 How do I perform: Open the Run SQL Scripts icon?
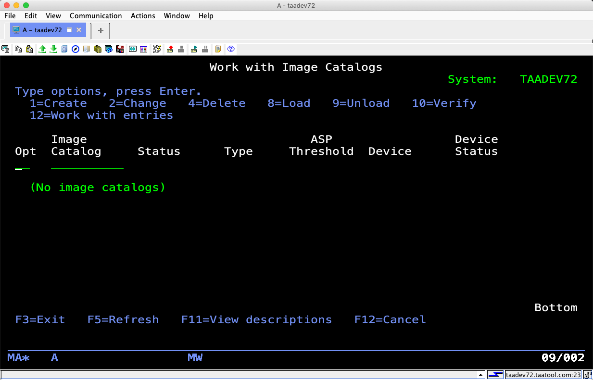120,49
